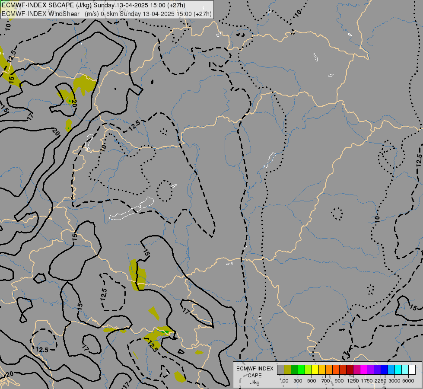Click the pure blue legend swatch
This screenshot has width=423, height=389.
click(385, 370)
